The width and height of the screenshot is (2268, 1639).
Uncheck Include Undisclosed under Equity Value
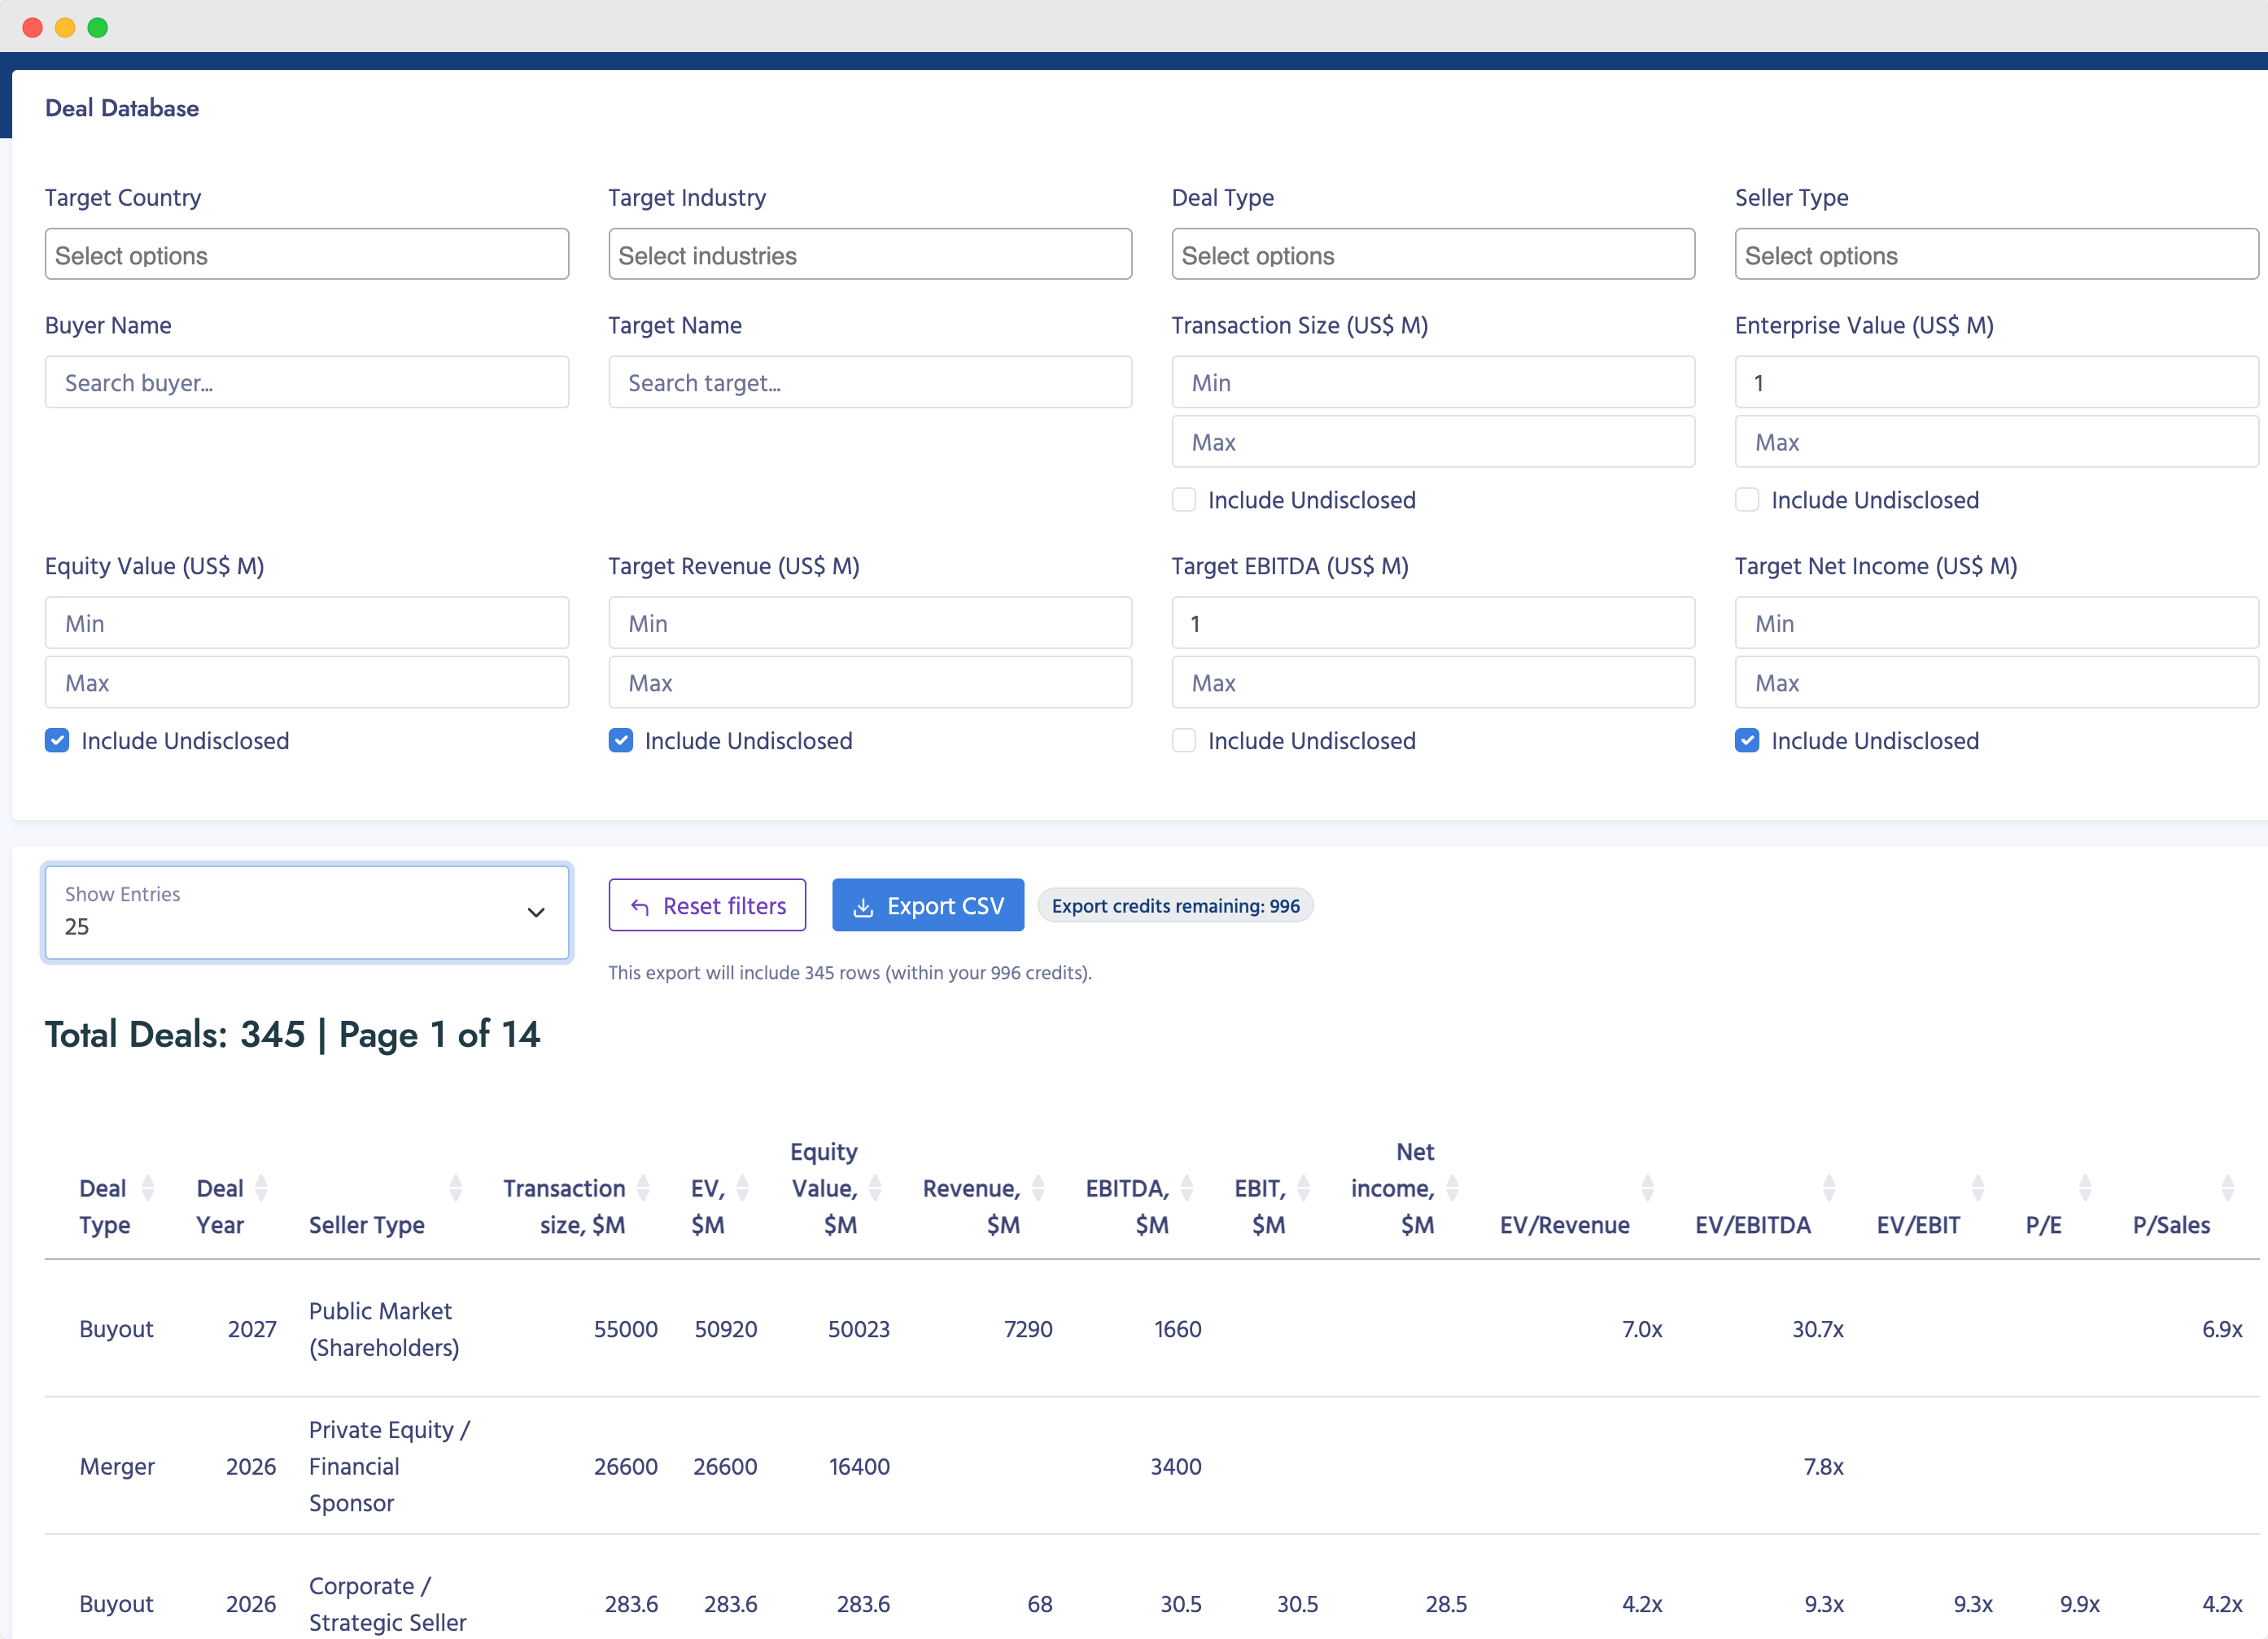pos(57,739)
